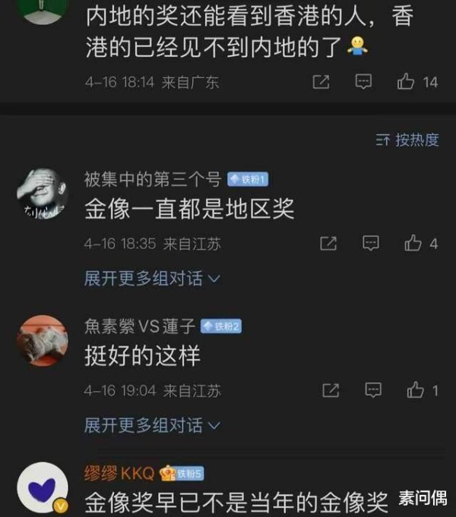Image resolution: width=456 pixels, height=517 pixels.
Task: Open profile of 魚素縈VS蓮子
Action: point(140,326)
